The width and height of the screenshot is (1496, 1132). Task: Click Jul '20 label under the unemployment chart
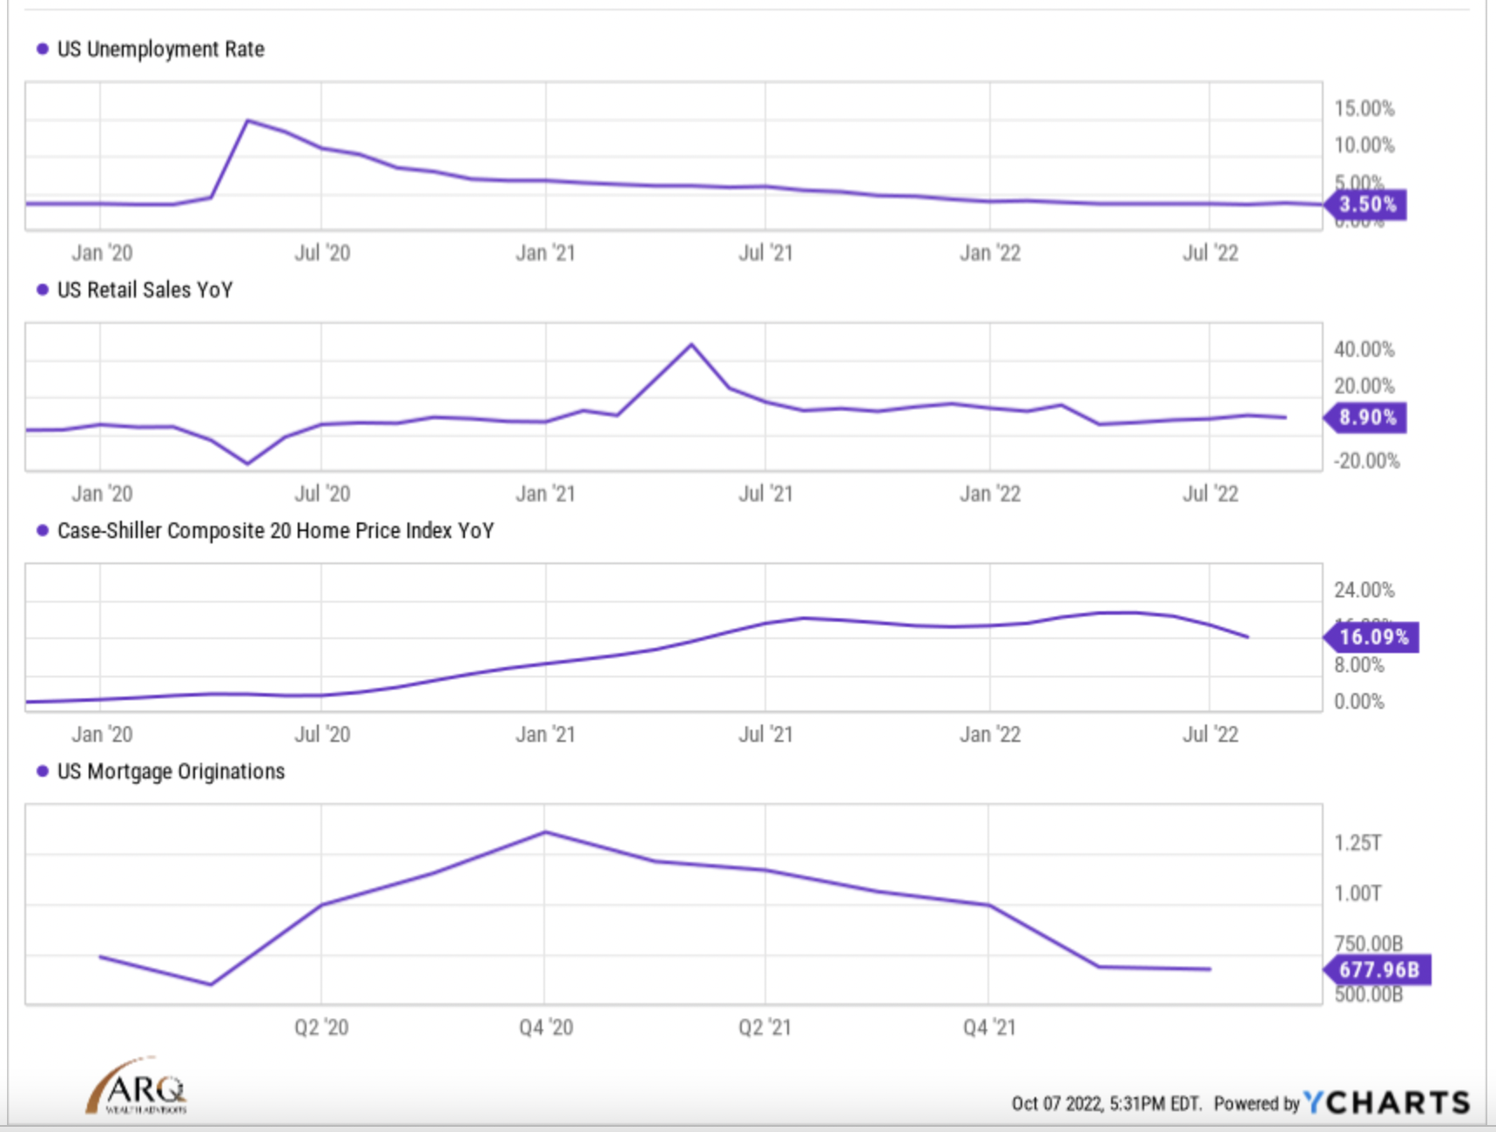pyautogui.click(x=322, y=253)
